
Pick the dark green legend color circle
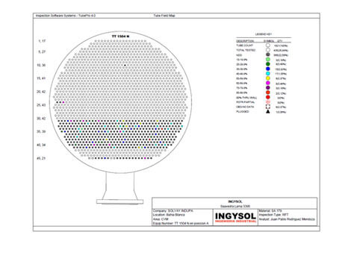coord(268,64)
